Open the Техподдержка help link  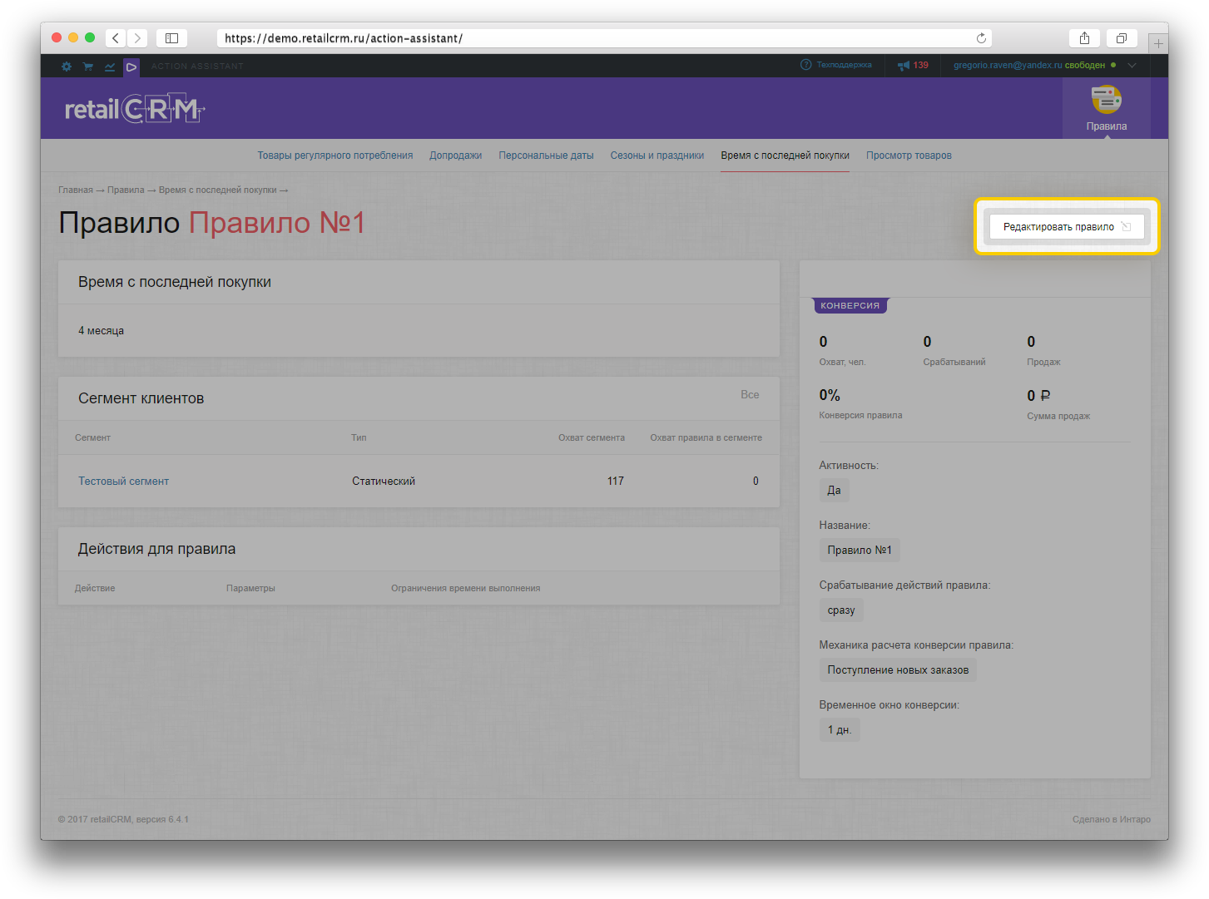(836, 65)
